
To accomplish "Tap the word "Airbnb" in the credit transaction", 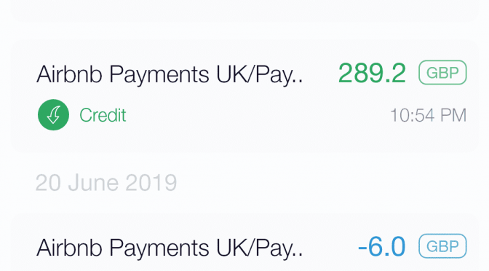I will pyautogui.click(x=69, y=74).
